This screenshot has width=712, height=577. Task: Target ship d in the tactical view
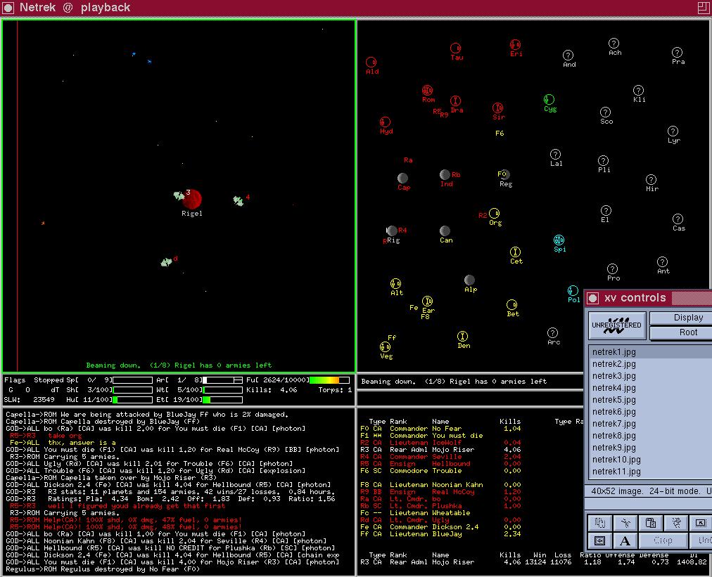[167, 261]
